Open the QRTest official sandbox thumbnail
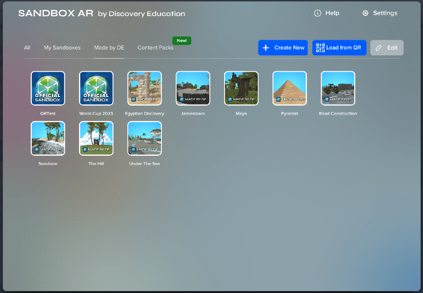 tap(48, 88)
